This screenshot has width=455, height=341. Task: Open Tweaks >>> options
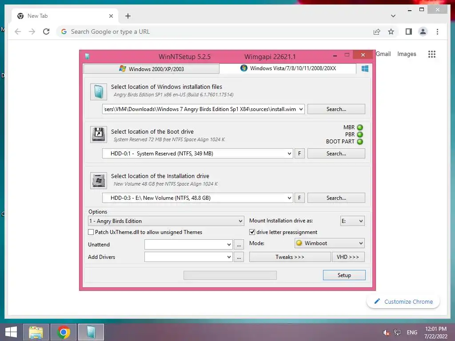(290, 257)
